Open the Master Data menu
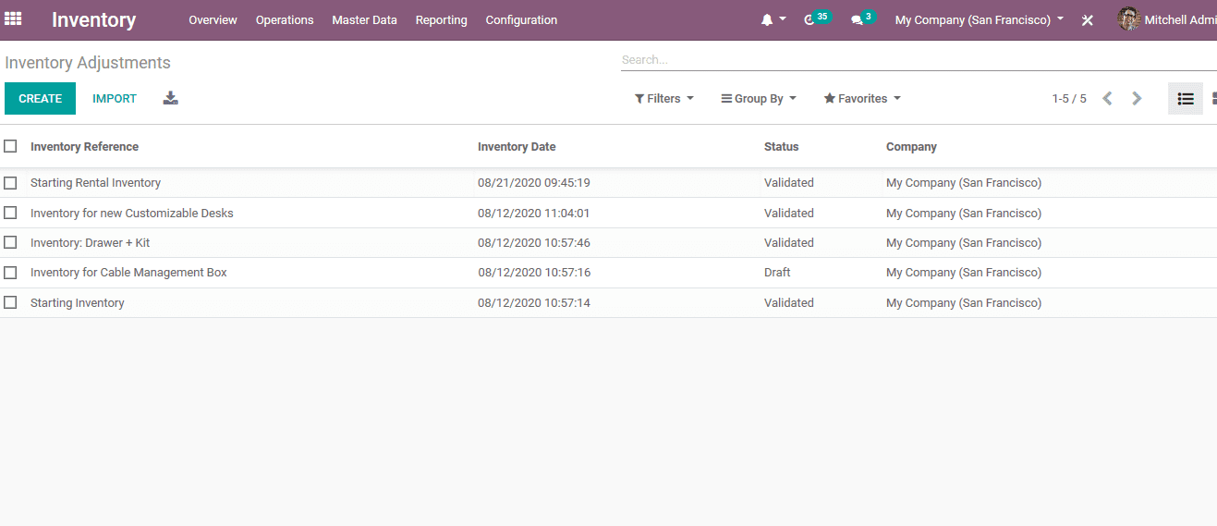The image size is (1217, 526). click(364, 19)
